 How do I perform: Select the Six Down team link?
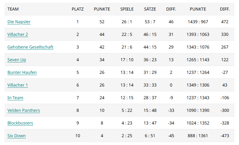[16, 136]
